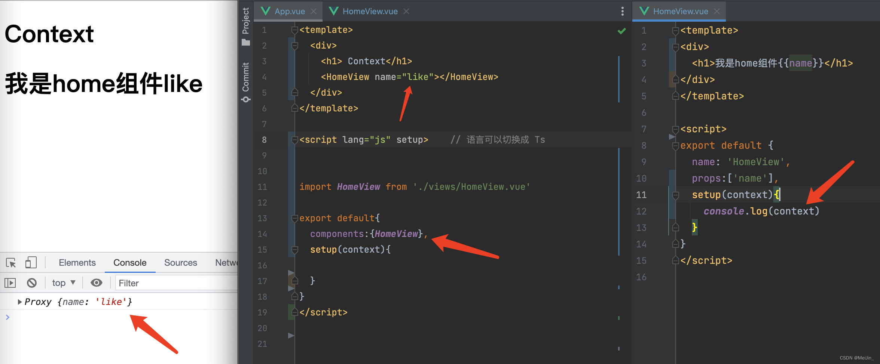
Task: Collapse export default block in App.vue line 13
Action: pyautogui.click(x=295, y=218)
